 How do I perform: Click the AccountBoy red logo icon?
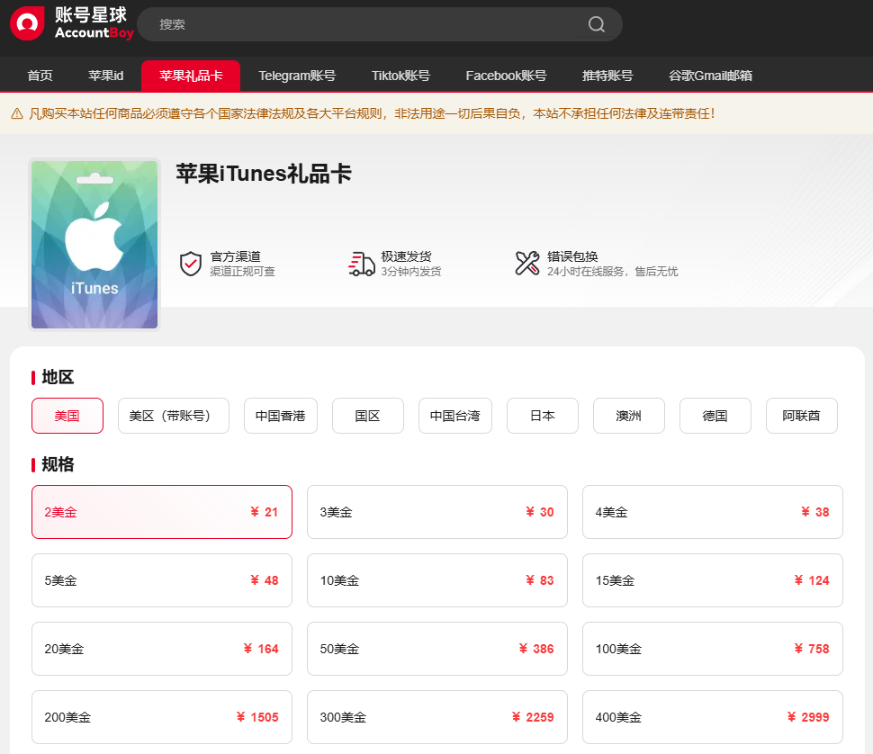tap(27, 23)
